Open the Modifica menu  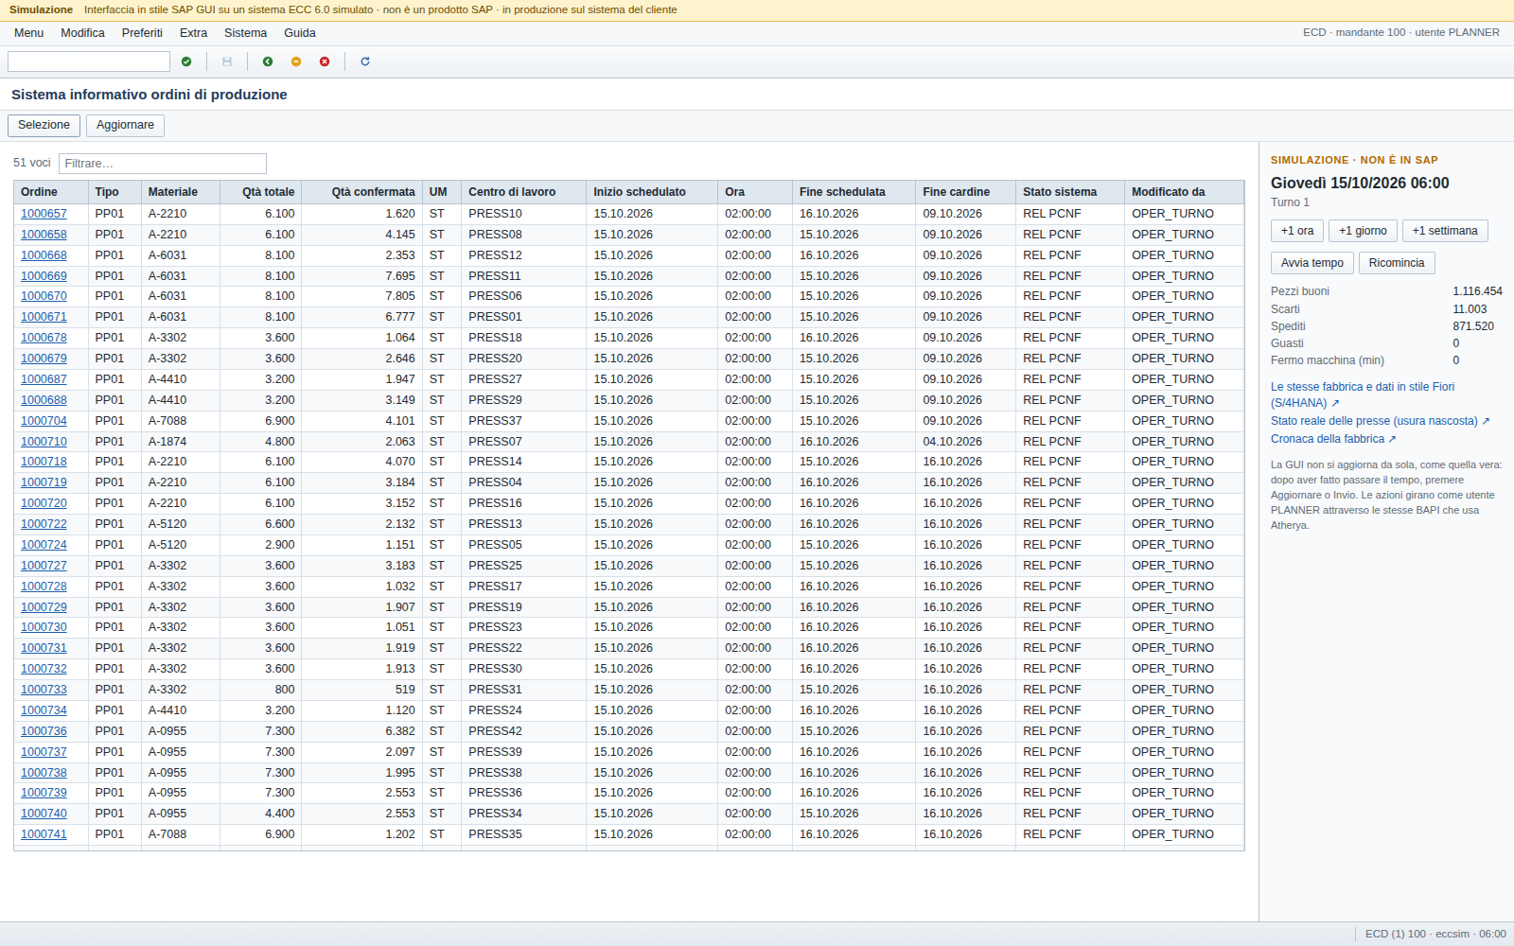(x=82, y=33)
